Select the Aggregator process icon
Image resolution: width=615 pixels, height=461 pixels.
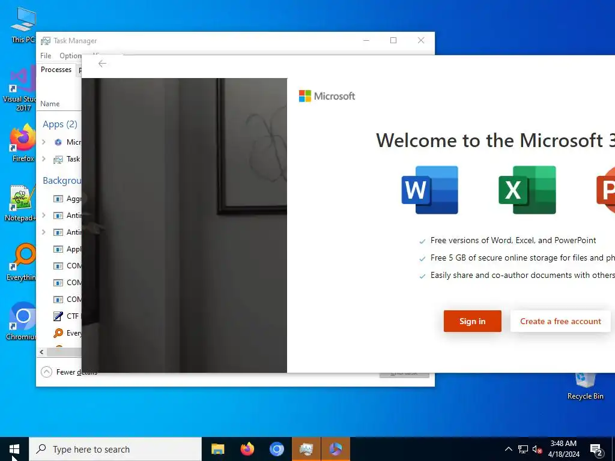click(58, 199)
